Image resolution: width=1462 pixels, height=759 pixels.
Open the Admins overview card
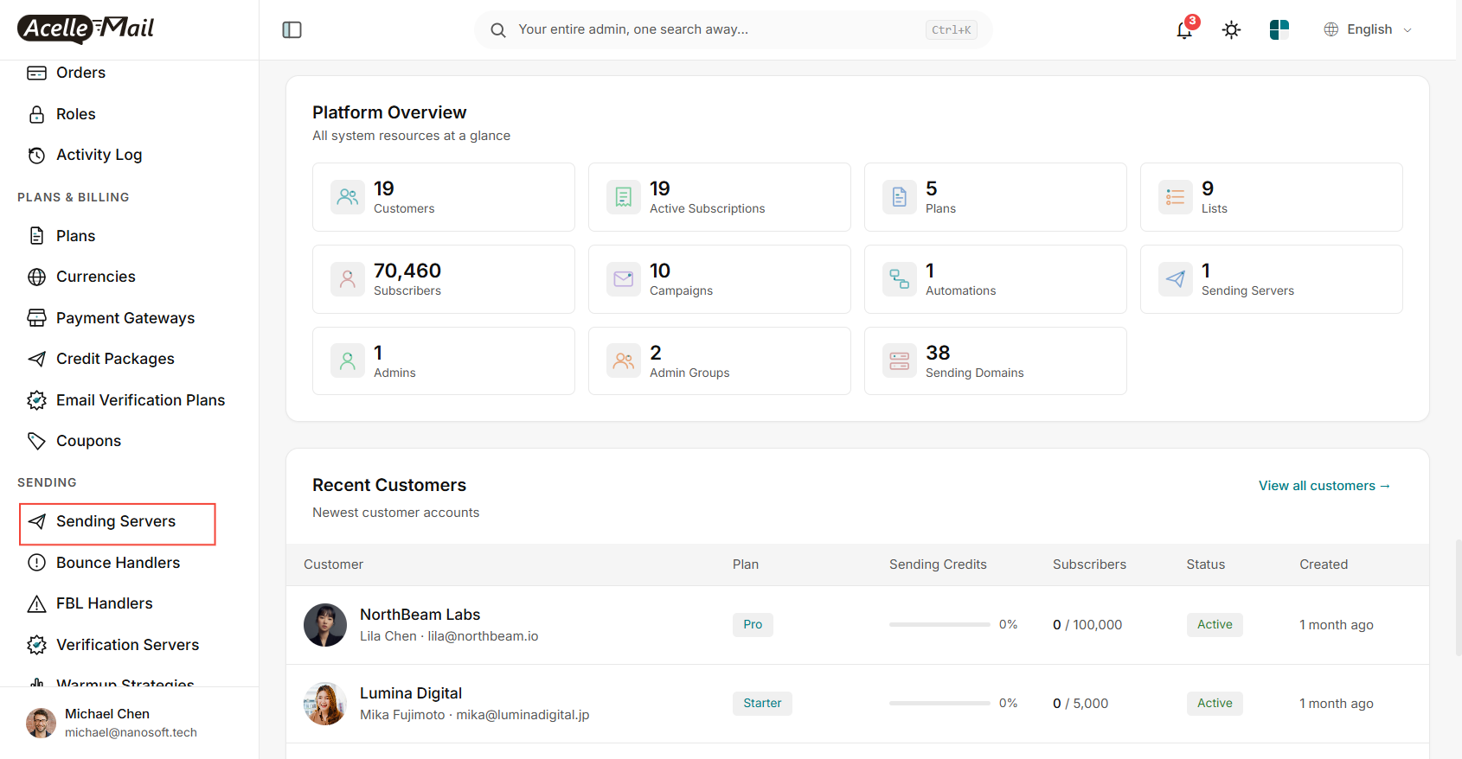pos(444,361)
